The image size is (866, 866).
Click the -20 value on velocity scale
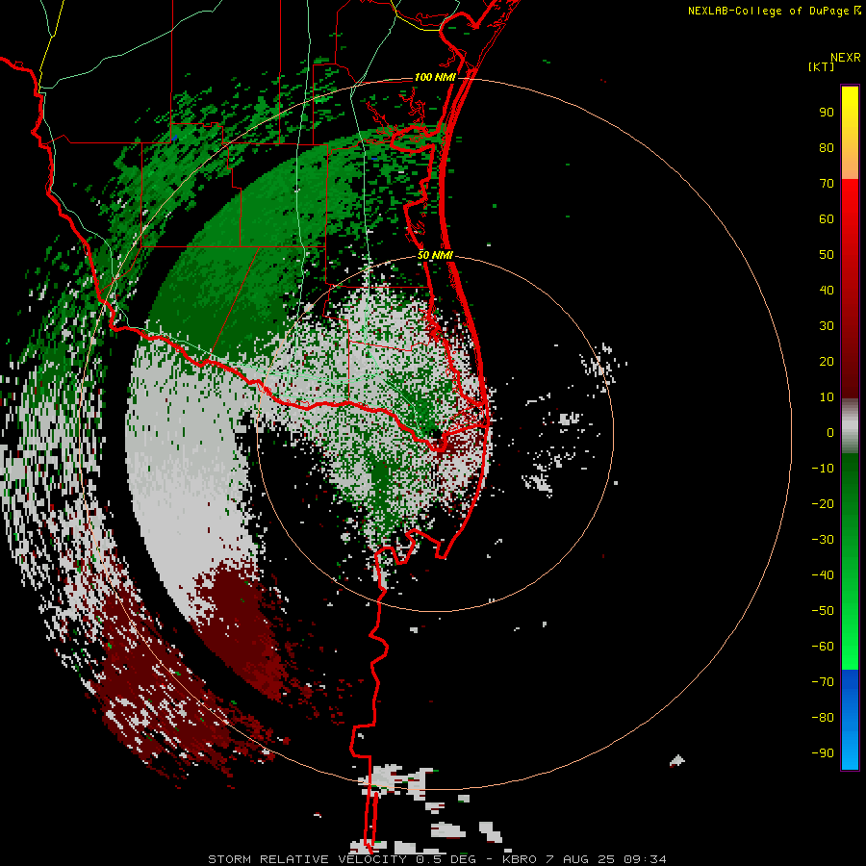823,504
